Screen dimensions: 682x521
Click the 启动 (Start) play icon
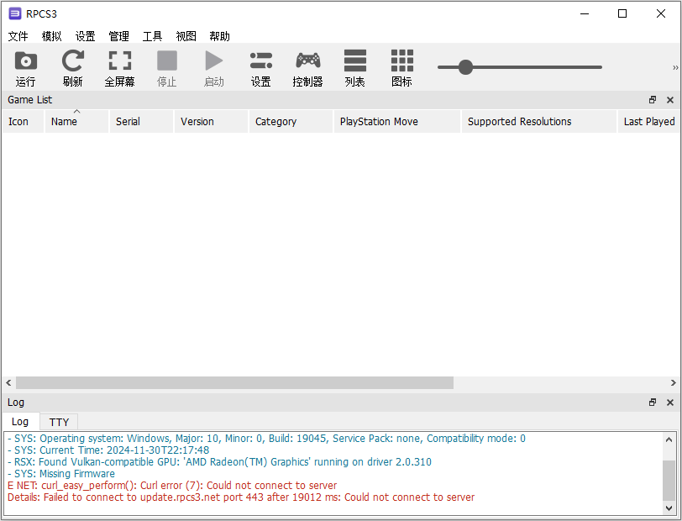point(213,67)
